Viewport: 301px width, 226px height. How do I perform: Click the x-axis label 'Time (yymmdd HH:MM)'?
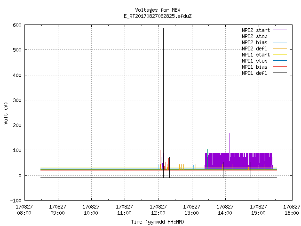[x=158, y=222]
